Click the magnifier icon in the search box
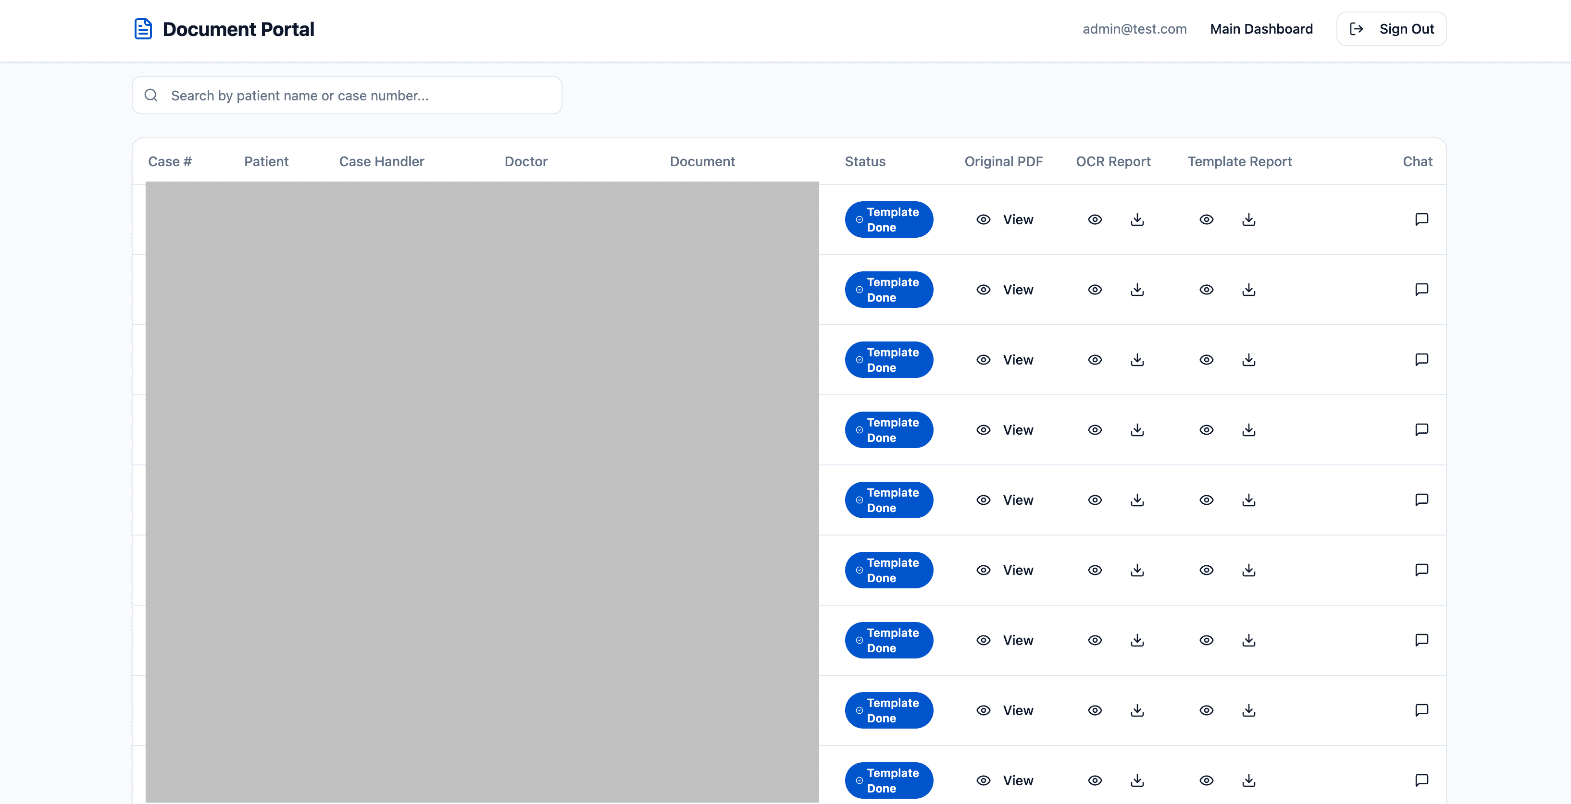Viewport: 1571px width, 804px height. pos(151,95)
